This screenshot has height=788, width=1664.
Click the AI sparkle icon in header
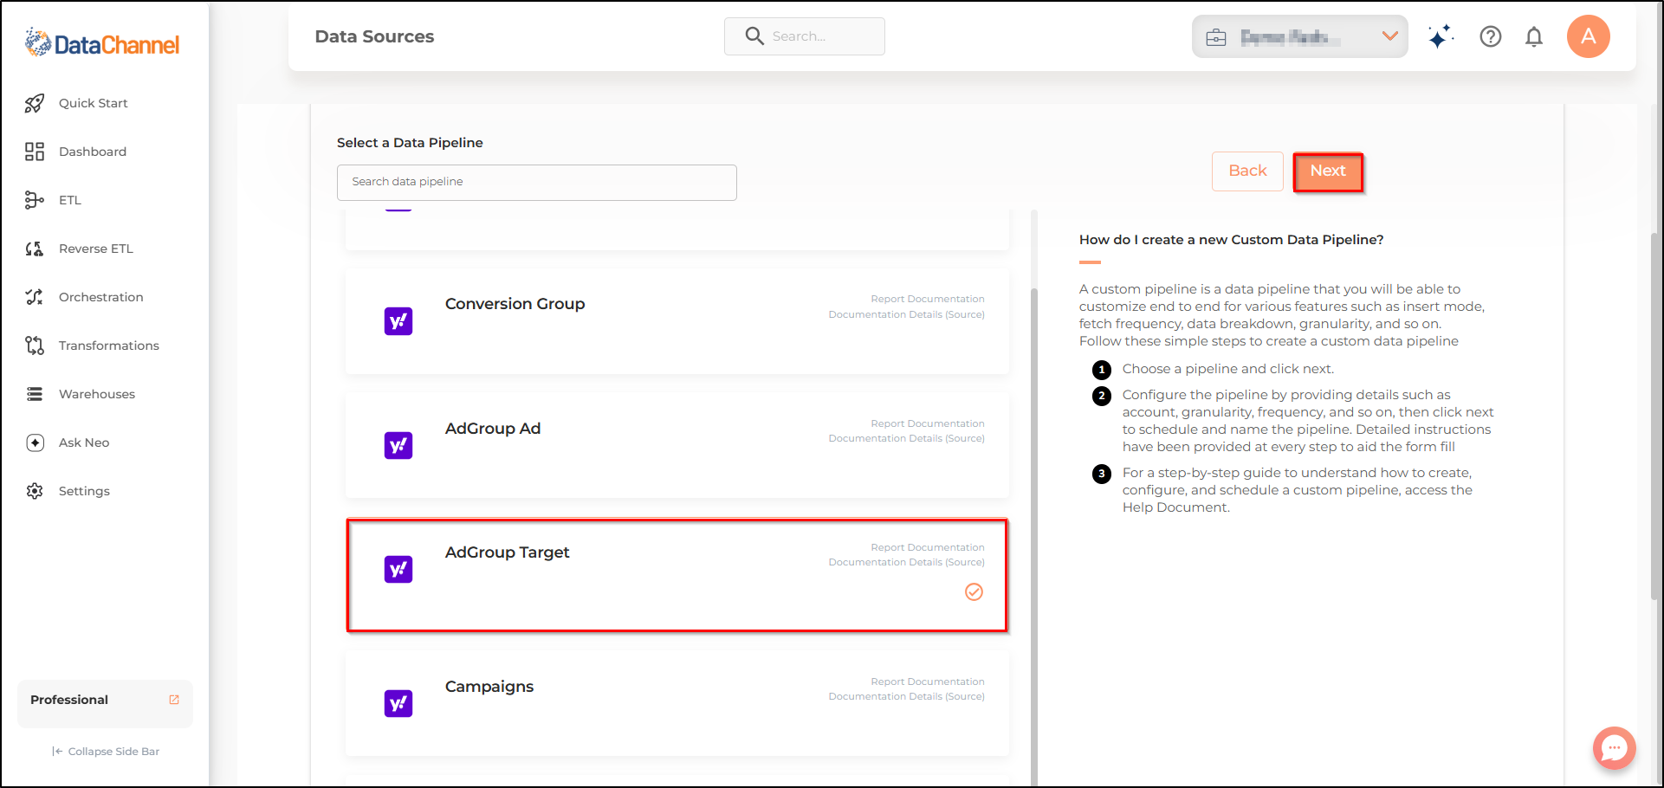[1441, 36]
